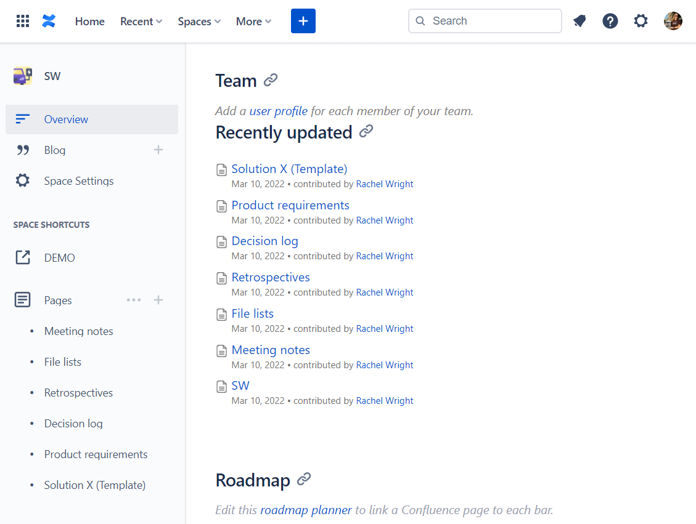Expand the More dropdown menu

pyautogui.click(x=253, y=22)
